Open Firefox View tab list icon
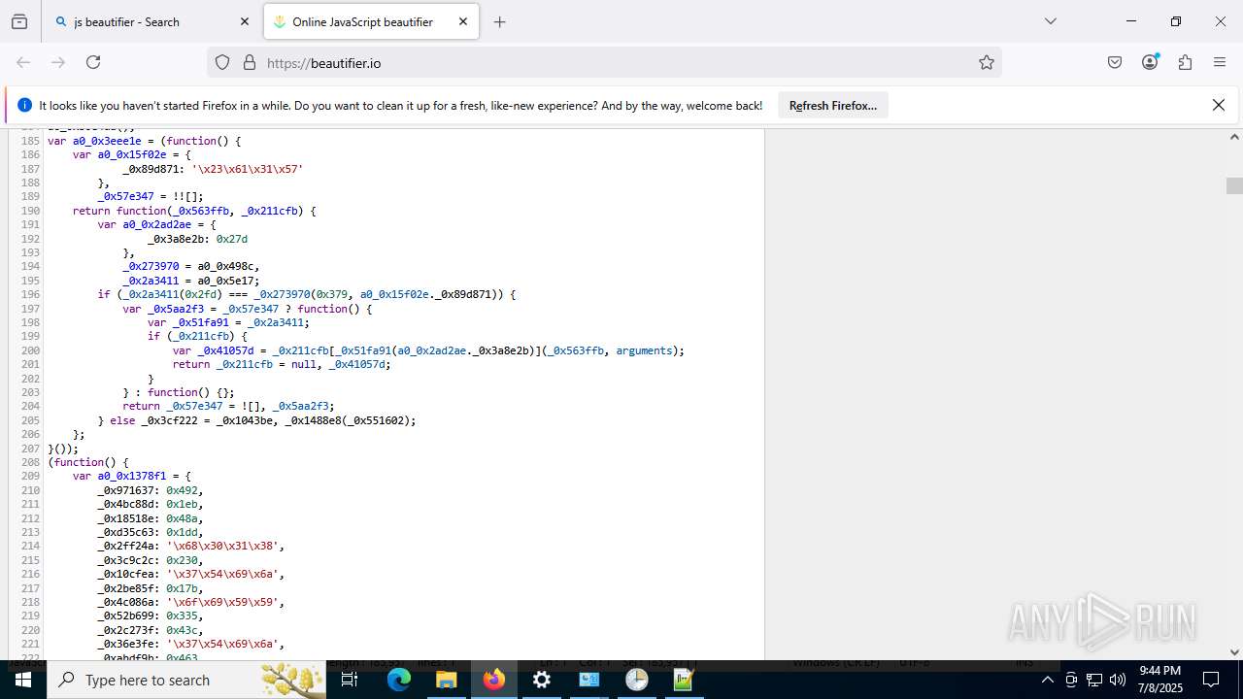1243x699 pixels. (x=19, y=21)
